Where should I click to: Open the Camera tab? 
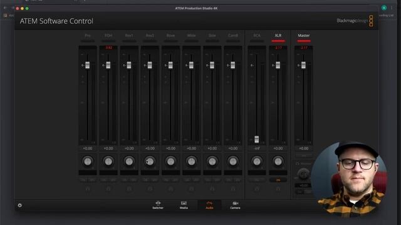[x=236, y=205]
